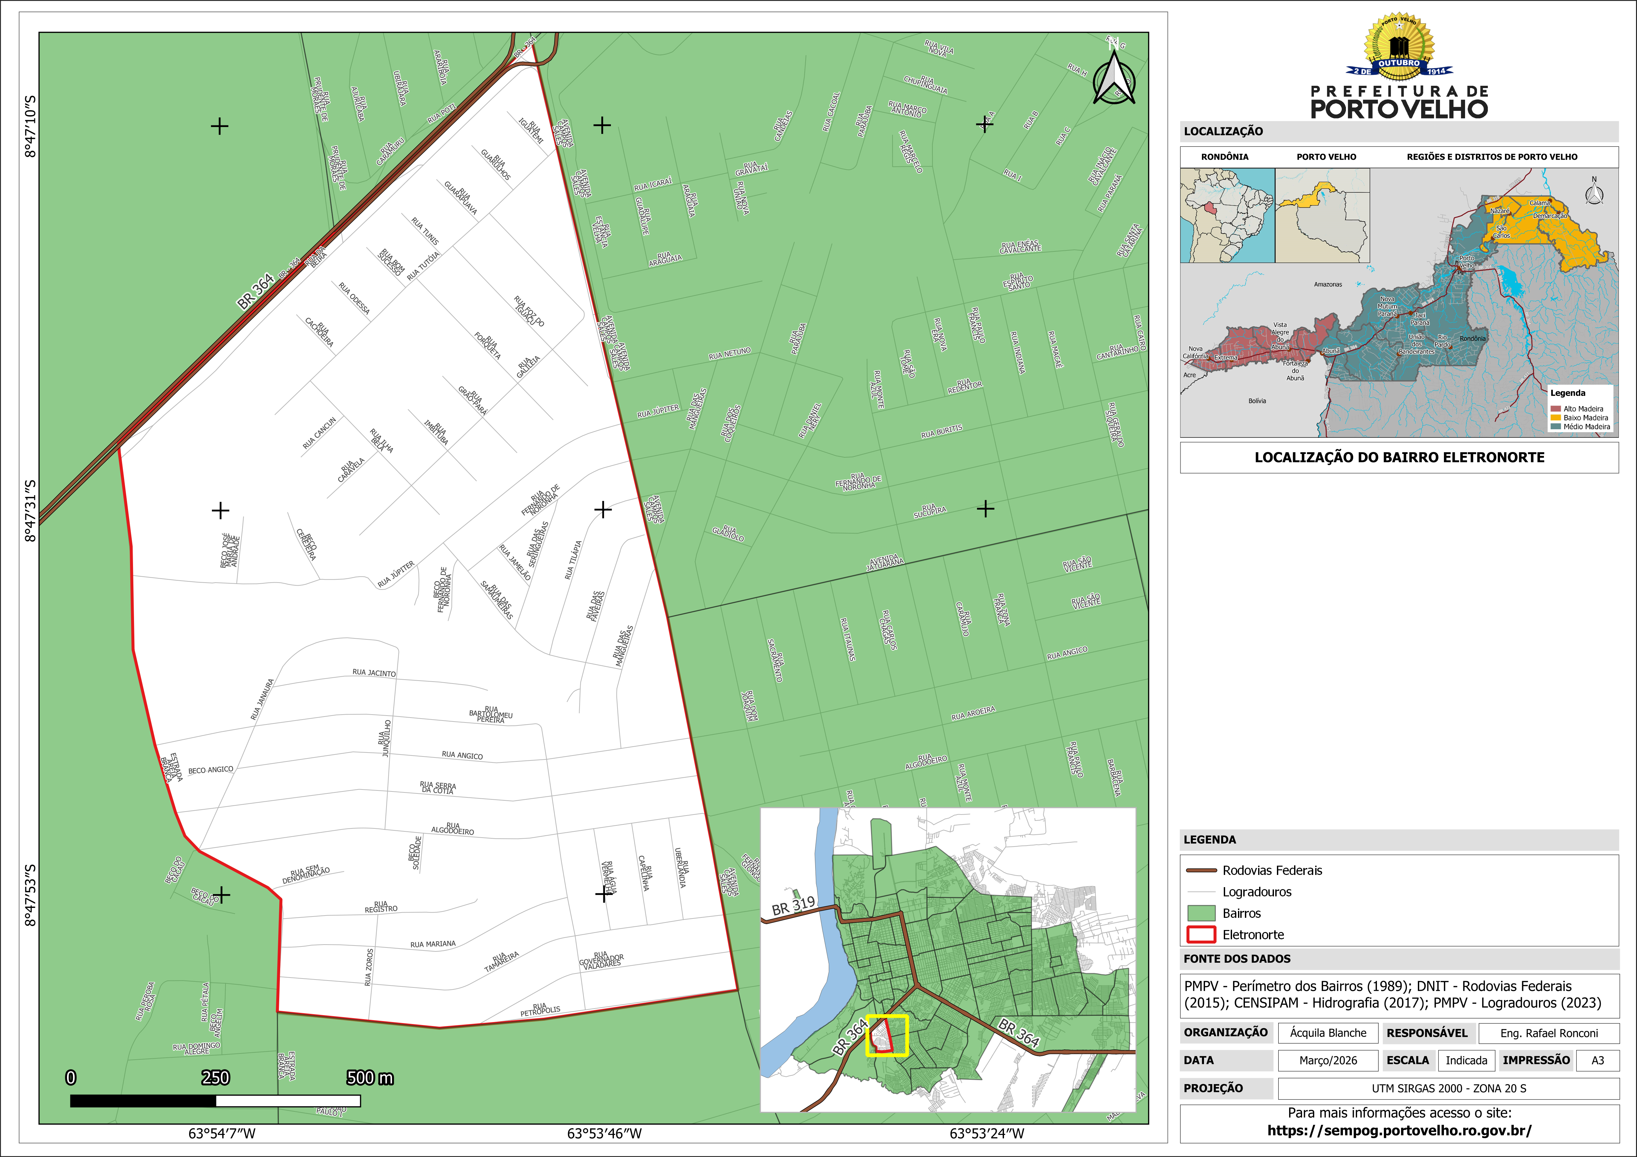Click the BR 364 highway label on main map
This screenshot has width=1637, height=1157.
point(255,292)
